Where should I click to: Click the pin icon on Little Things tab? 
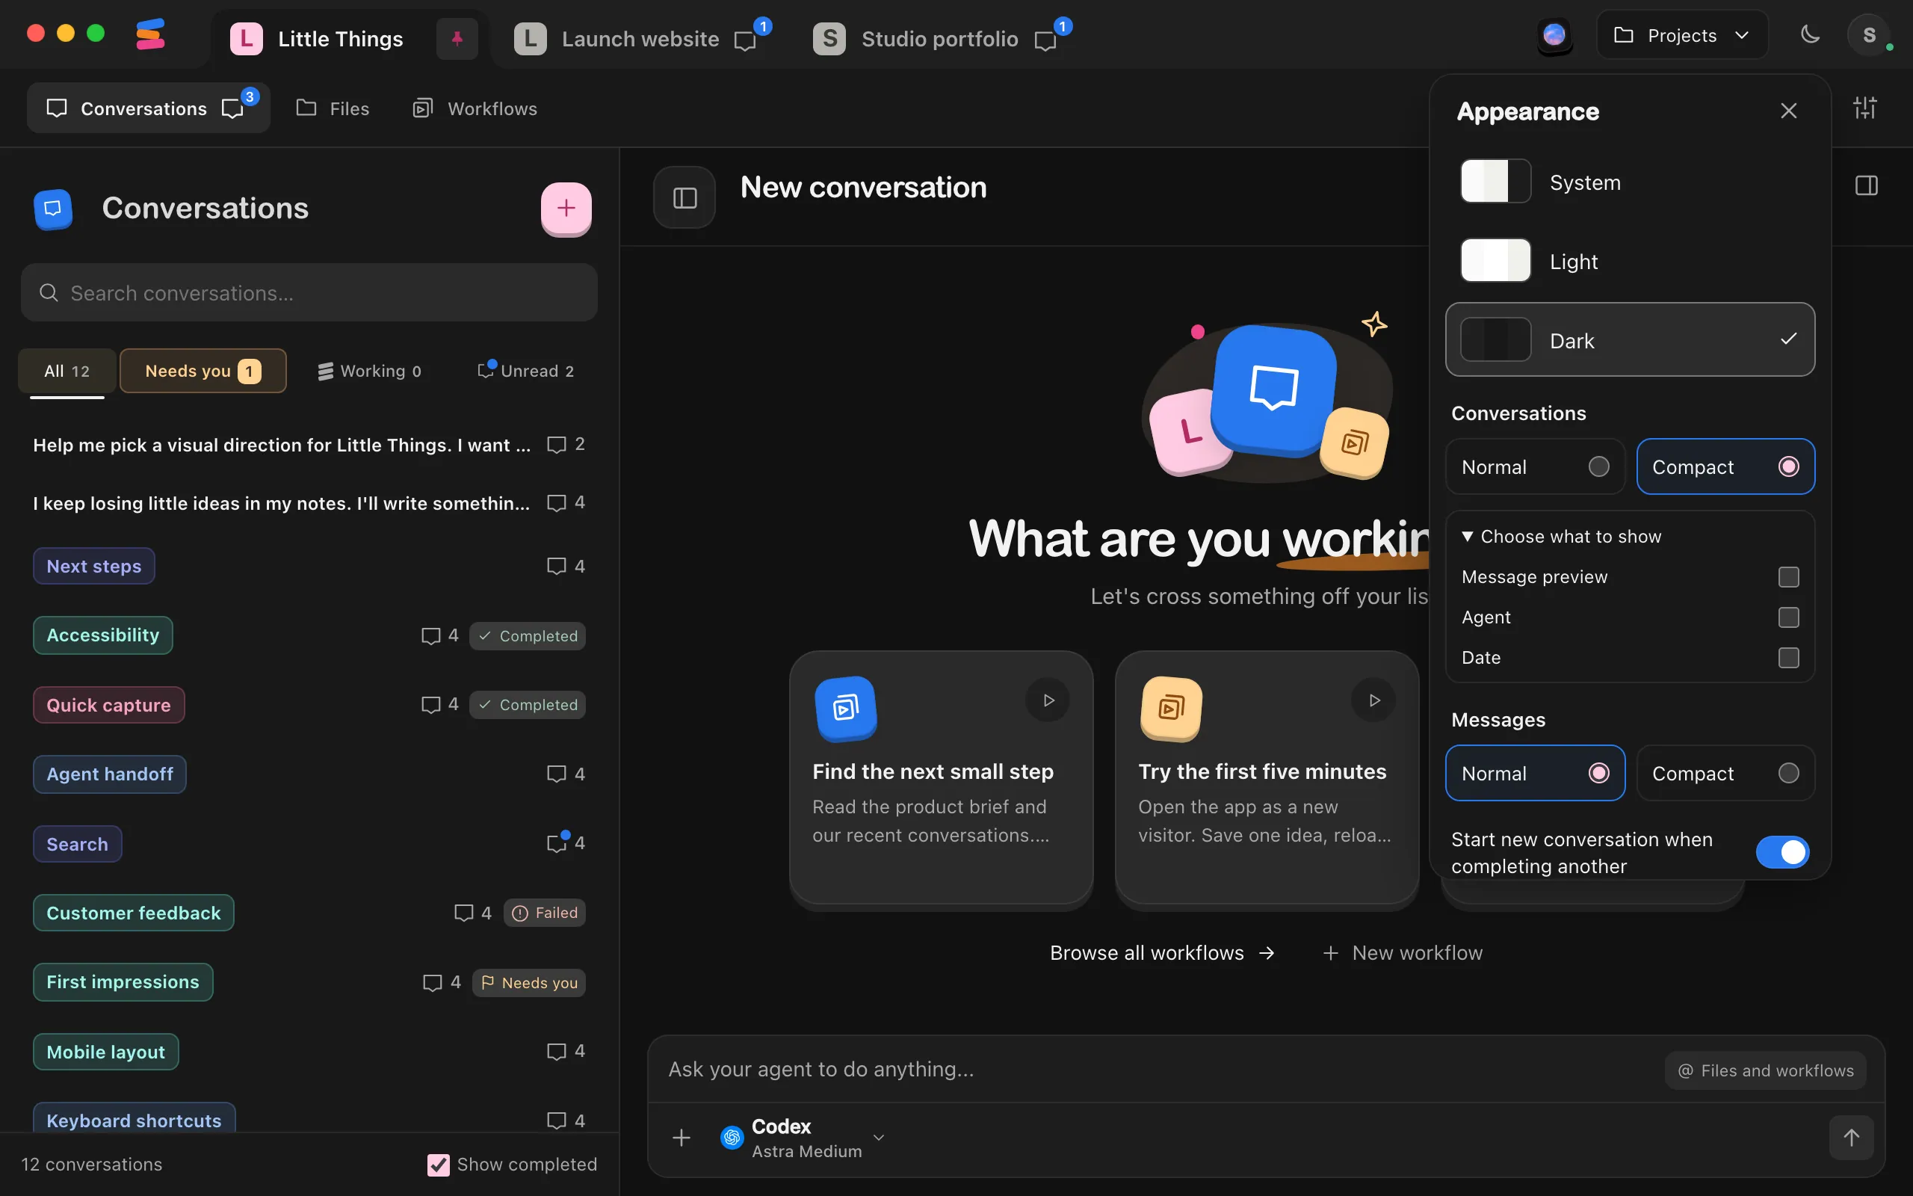(x=457, y=39)
